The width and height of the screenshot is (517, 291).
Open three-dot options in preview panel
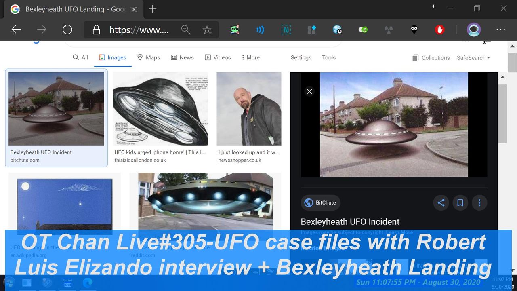[479, 203]
